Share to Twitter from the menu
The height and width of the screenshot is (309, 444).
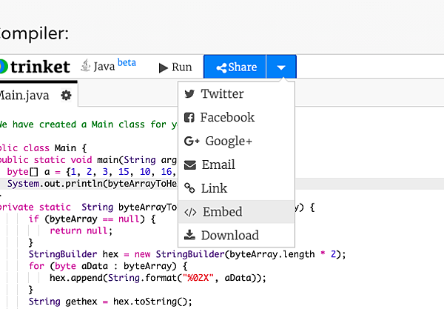pyautogui.click(x=237, y=94)
